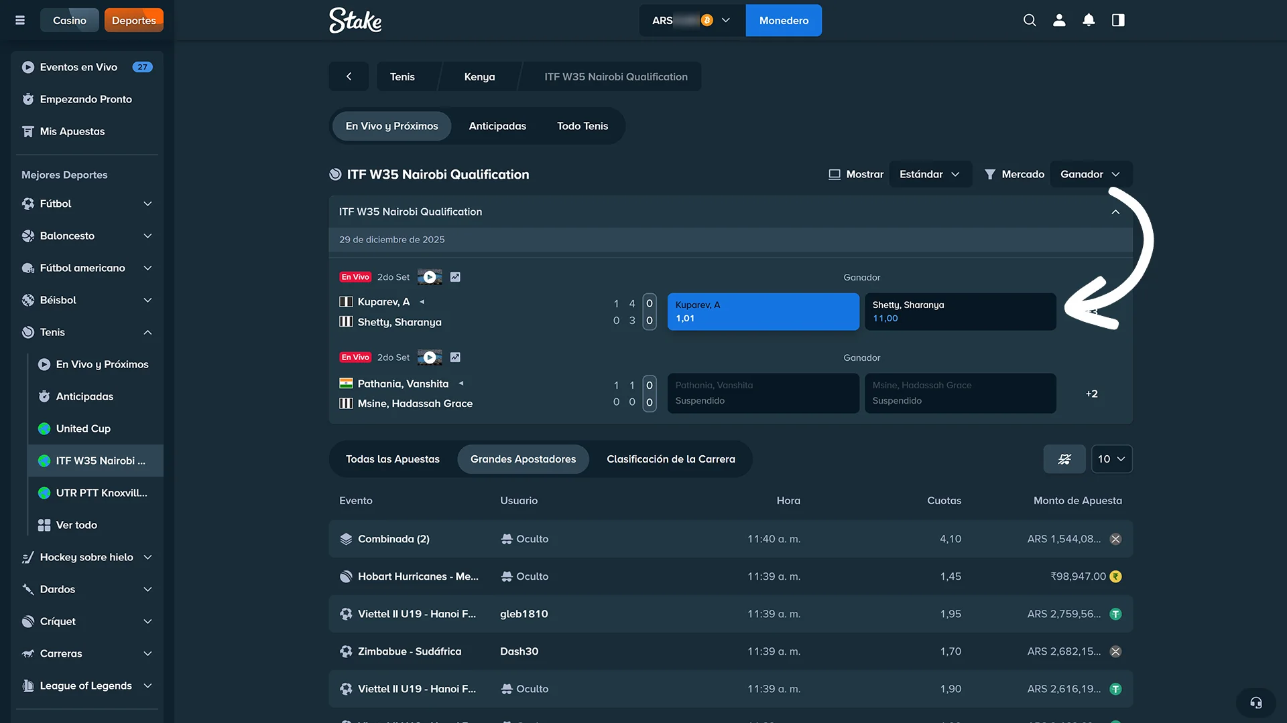Open the hamburger menu icon
Image resolution: width=1287 pixels, height=723 pixels.
tap(20, 20)
